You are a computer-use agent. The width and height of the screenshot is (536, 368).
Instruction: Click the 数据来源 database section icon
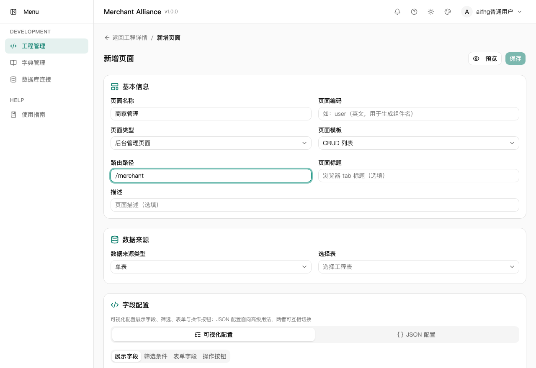(x=115, y=240)
